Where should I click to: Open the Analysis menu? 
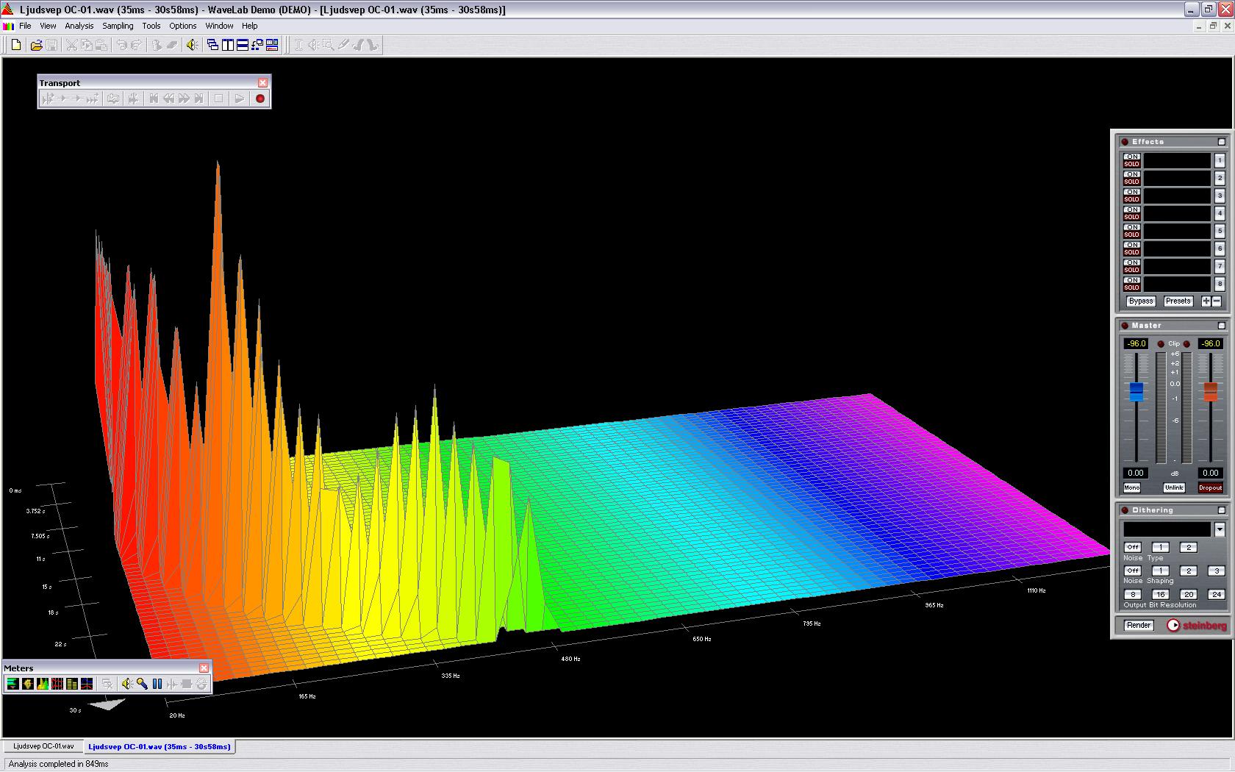(79, 26)
